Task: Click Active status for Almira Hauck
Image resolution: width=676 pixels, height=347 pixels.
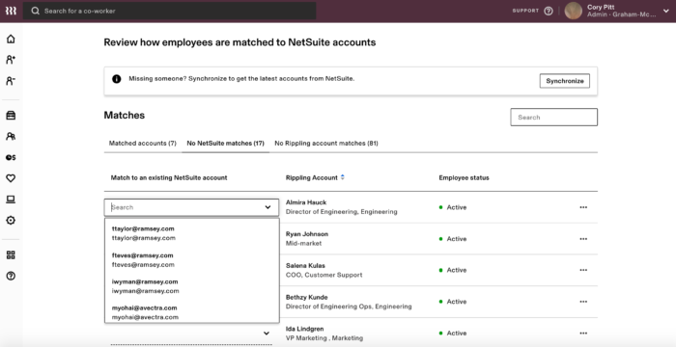Action: pos(453,207)
